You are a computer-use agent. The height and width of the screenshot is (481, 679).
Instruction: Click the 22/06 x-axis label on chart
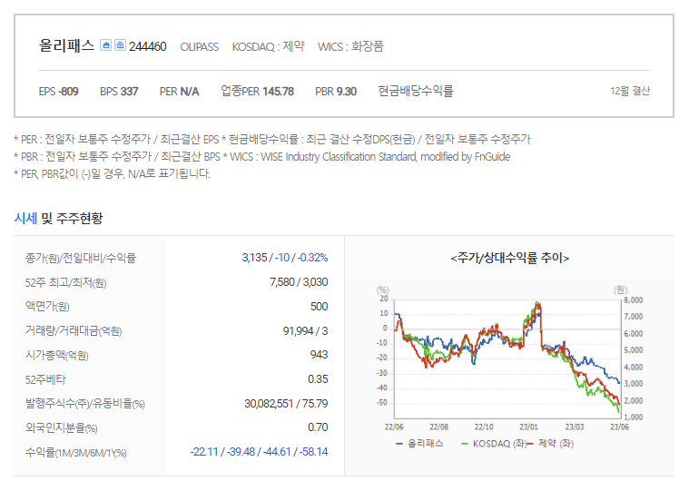pyautogui.click(x=394, y=427)
